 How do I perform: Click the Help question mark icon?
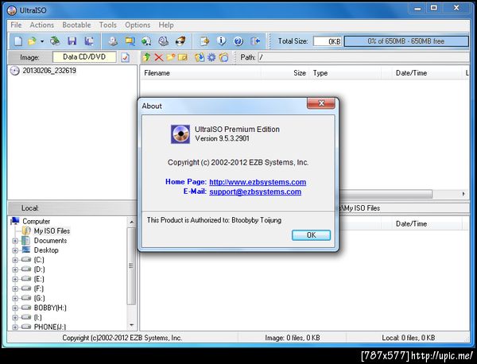click(238, 41)
